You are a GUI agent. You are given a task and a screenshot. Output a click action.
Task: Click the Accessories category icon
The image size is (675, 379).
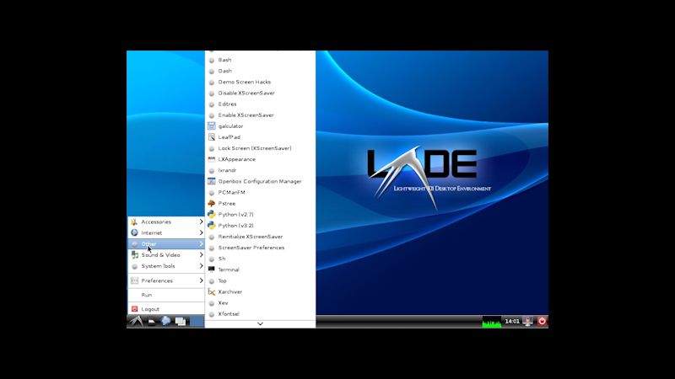[x=134, y=222]
